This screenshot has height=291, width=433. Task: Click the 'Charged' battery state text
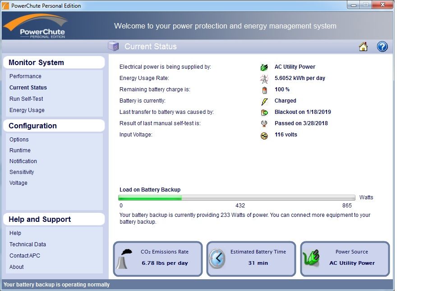[285, 101]
